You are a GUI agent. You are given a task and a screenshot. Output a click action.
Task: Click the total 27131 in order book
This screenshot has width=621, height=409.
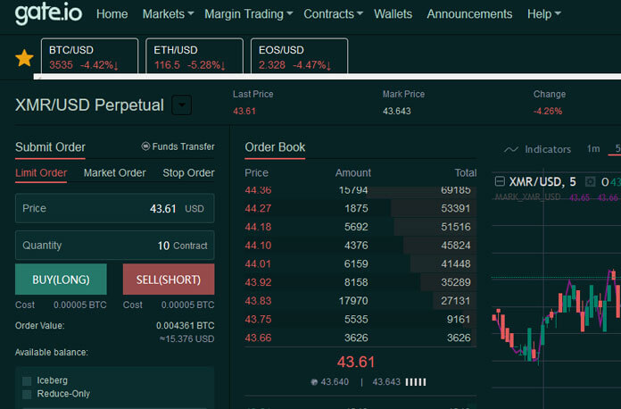point(455,301)
